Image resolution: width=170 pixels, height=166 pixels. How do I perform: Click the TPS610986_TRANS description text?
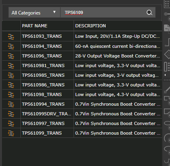coord(118,85)
